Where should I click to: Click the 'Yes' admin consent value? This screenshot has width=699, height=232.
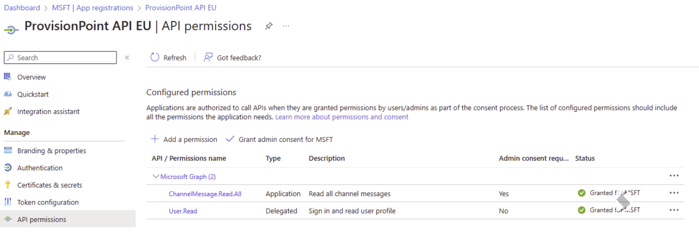(x=504, y=194)
